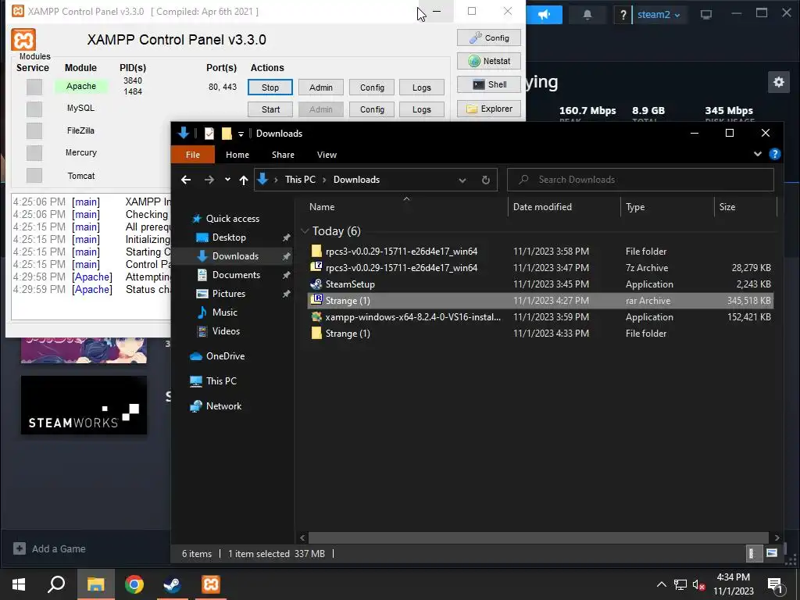Open the Home ribbon tab
Viewport: 800px width, 600px height.
click(237, 155)
